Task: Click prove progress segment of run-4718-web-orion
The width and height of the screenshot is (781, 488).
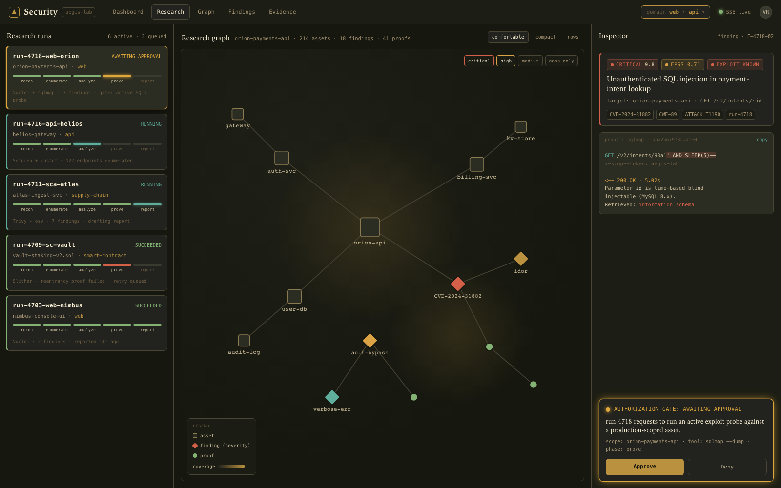Action: pos(117,76)
